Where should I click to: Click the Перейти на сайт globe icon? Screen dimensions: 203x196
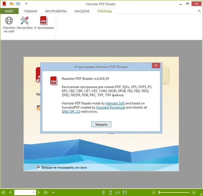[x=9, y=21]
